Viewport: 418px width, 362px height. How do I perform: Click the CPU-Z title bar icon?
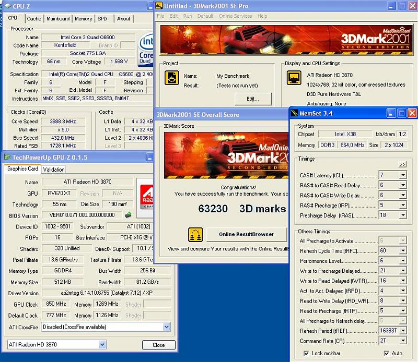(x=8, y=6)
